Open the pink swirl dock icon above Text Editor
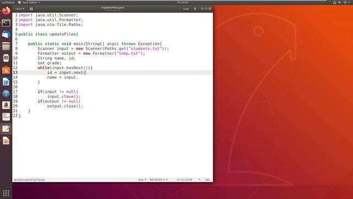The height and width of the screenshot is (199, 353). 6,117
